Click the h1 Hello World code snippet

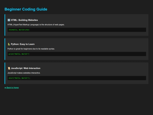click(77, 30)
